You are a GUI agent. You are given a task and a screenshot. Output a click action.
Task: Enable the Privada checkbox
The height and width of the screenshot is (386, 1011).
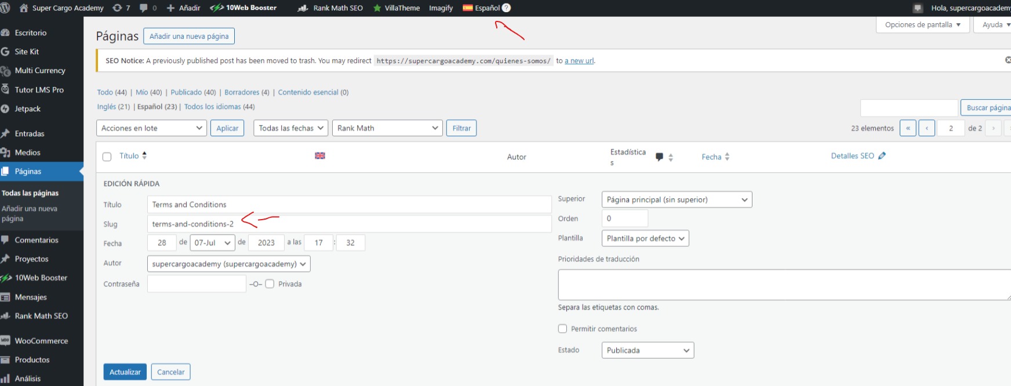[270, 284]
